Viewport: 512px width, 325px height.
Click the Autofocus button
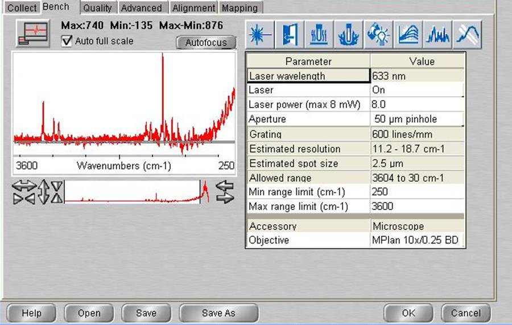(x=206, y=43)
